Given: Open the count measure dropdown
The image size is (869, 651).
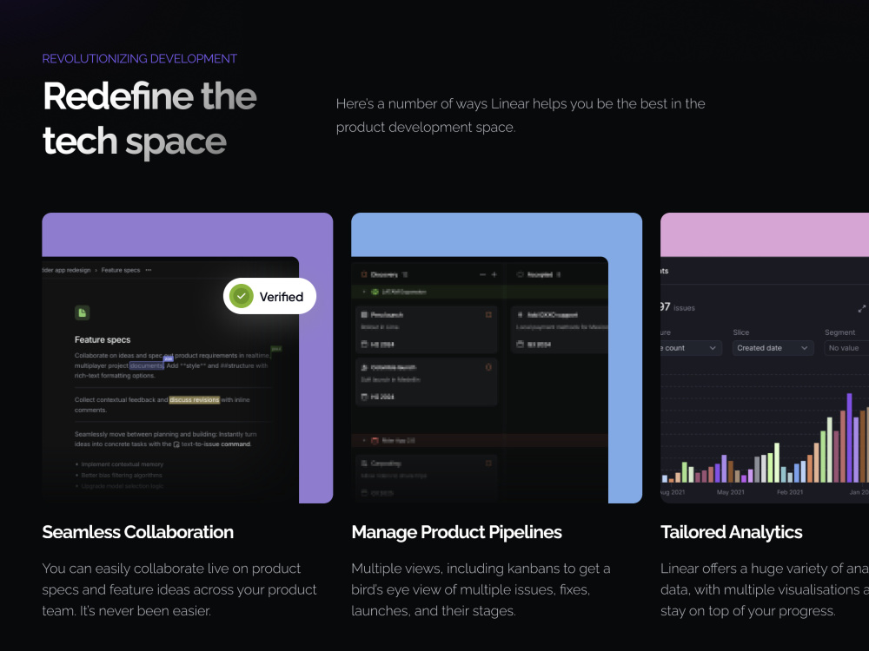Looking at the screenshot, I should click(691, 348).
